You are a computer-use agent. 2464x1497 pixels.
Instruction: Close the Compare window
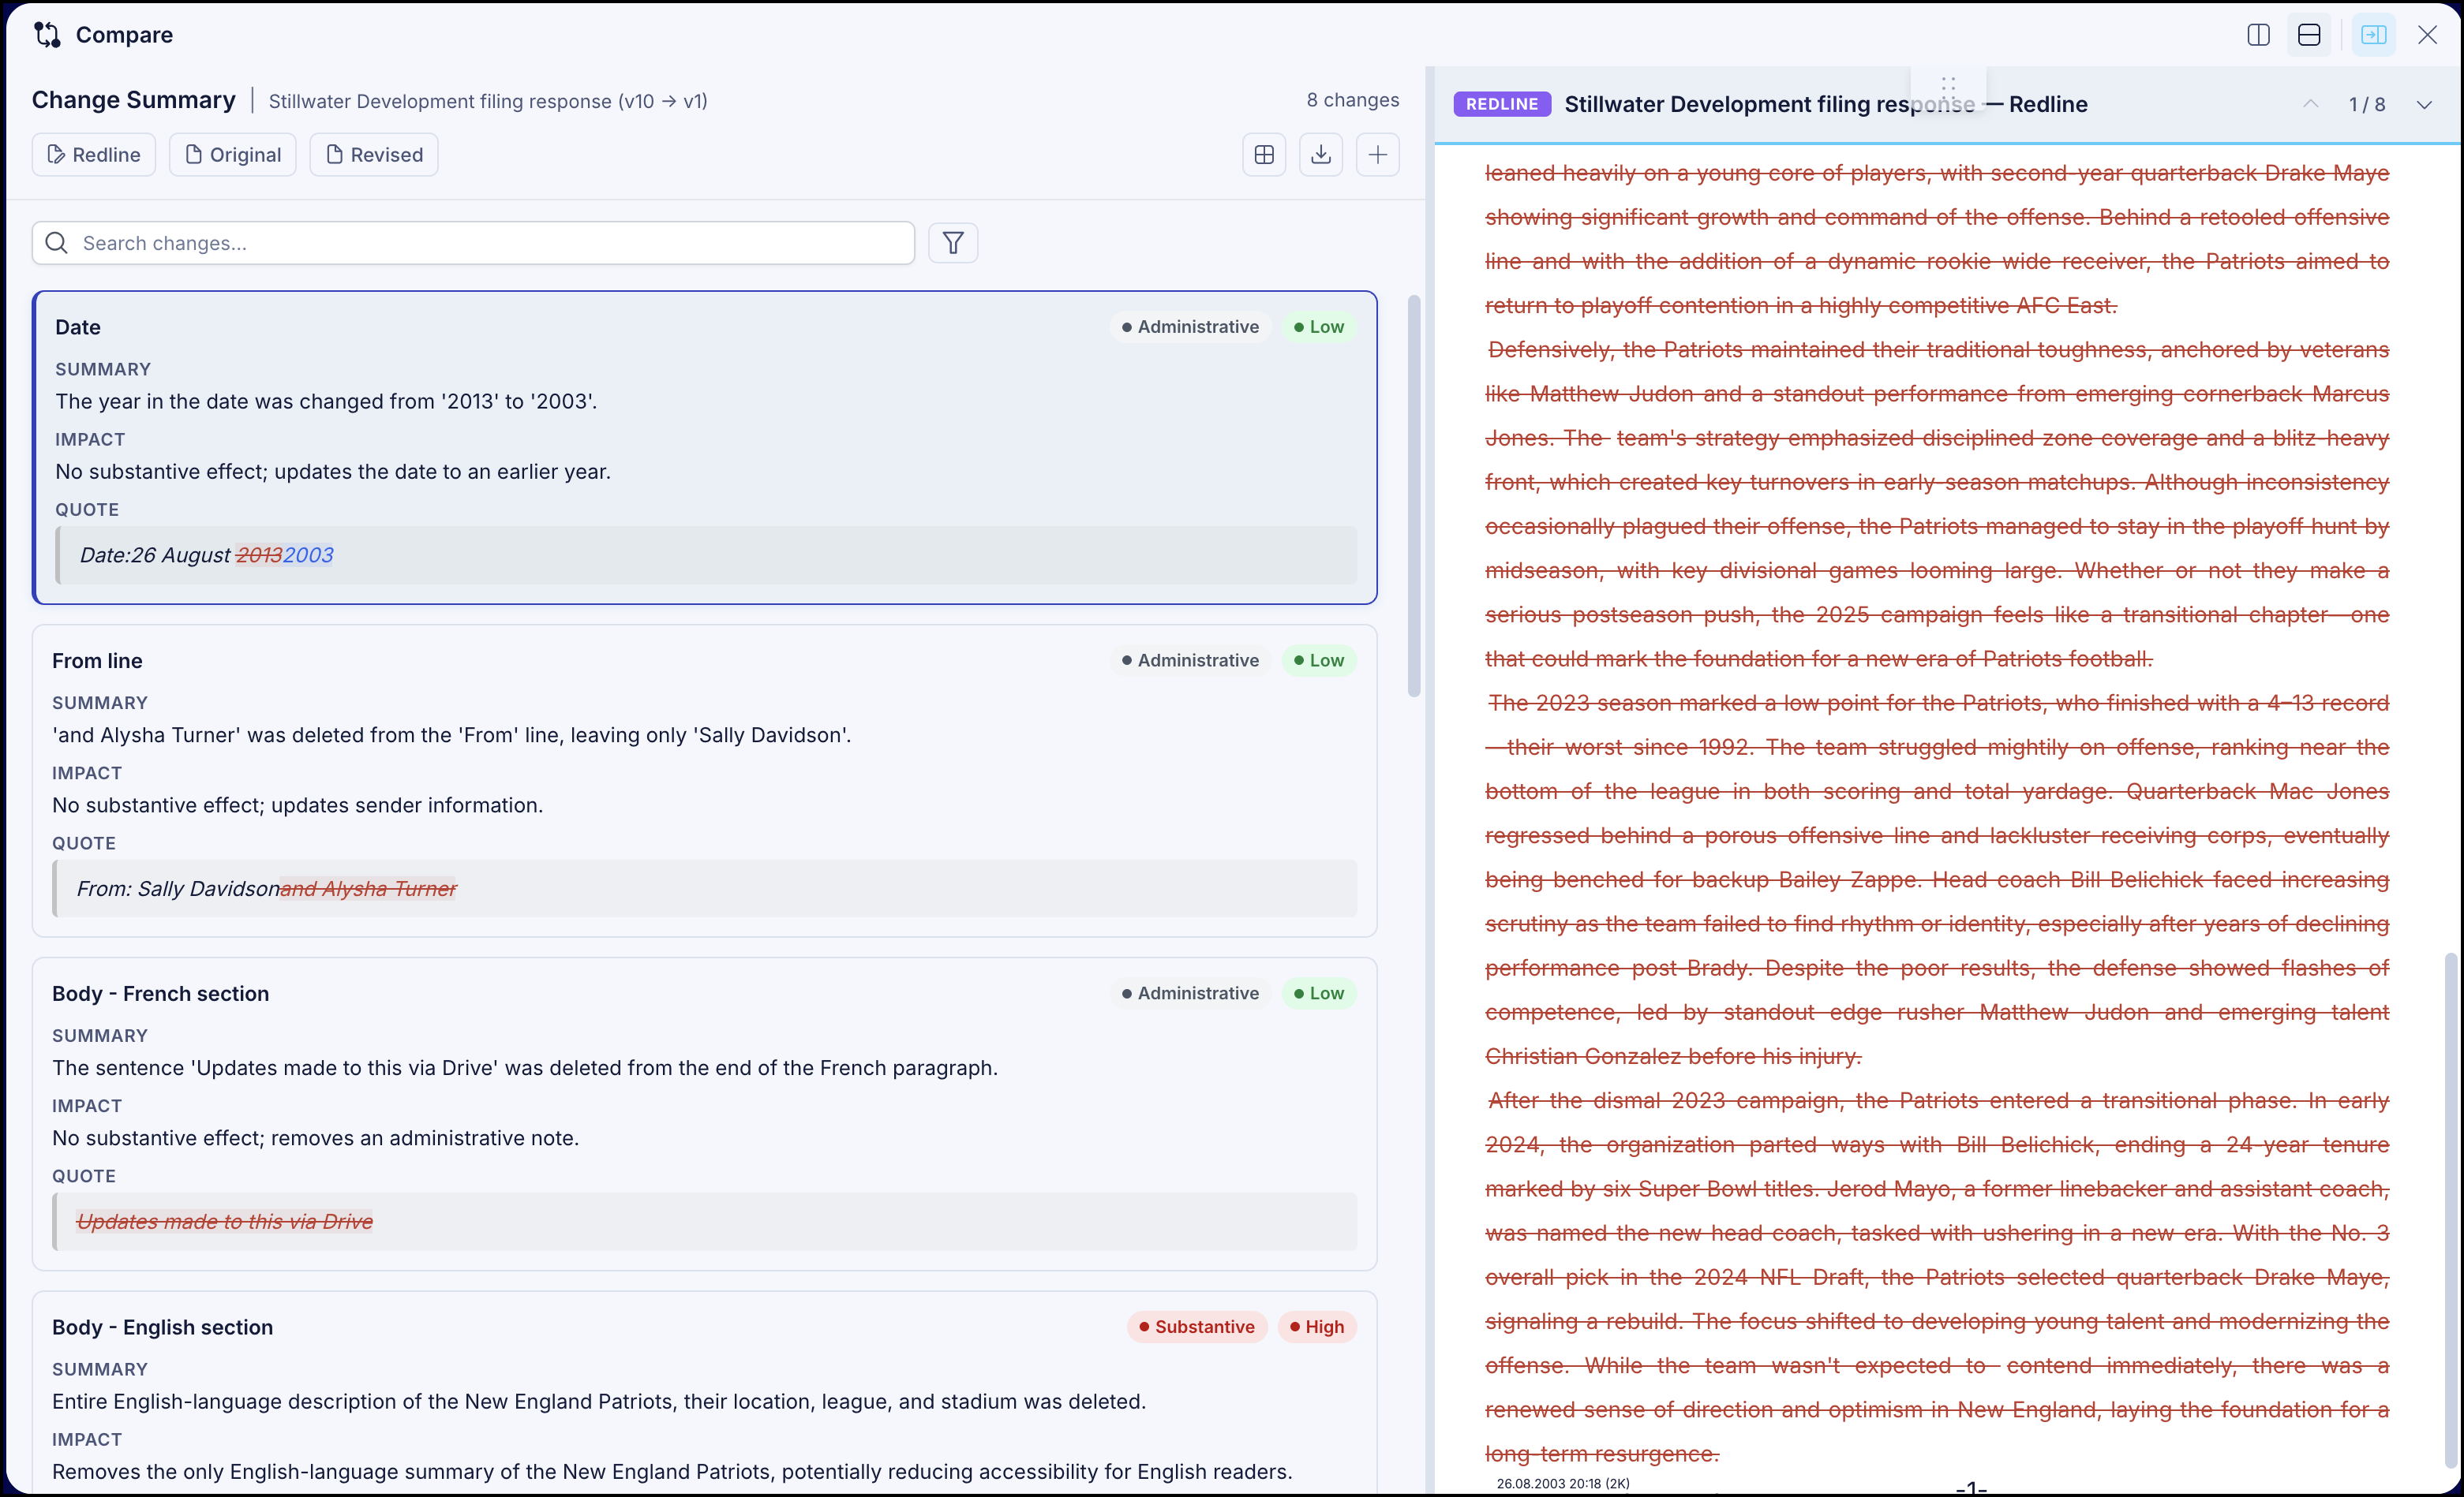[x=2427, y=35]
